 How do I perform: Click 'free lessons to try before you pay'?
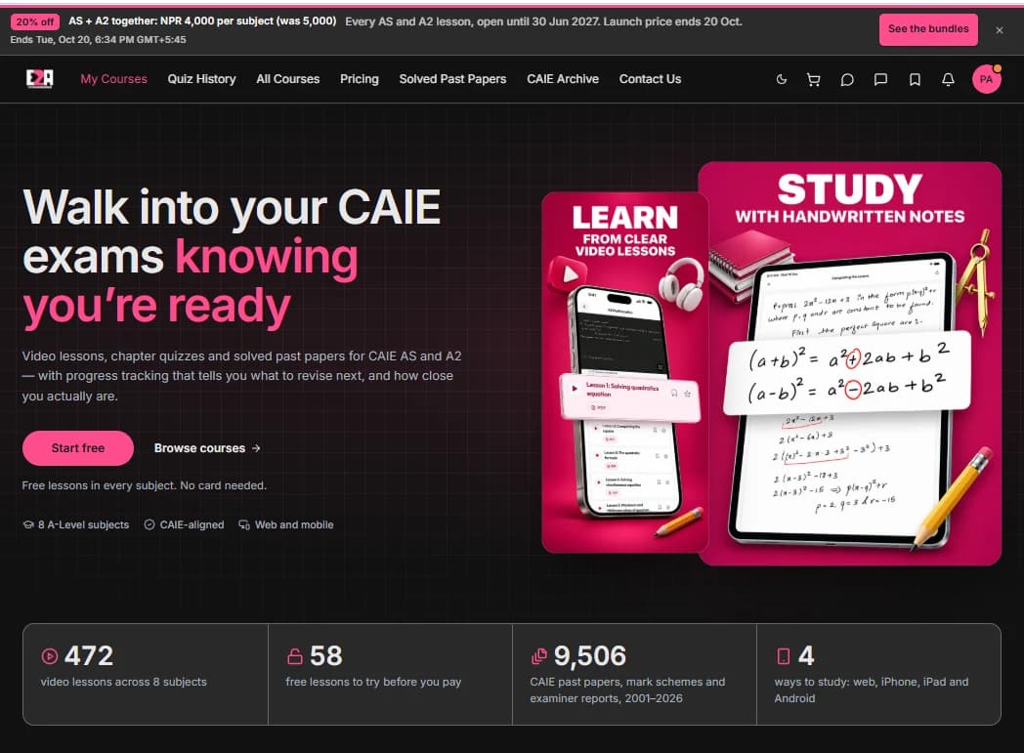pos(373,682)
